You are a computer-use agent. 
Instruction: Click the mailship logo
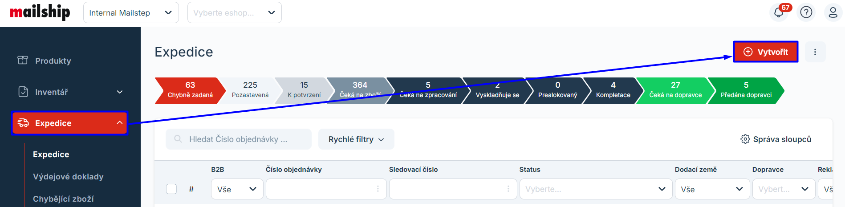(x=40, y=12)
